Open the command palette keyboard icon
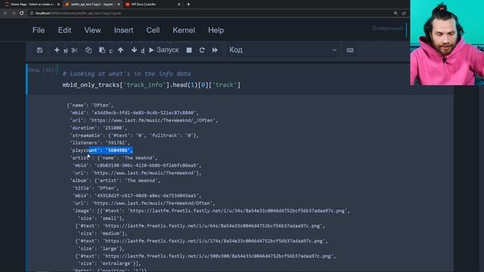The height and width of the screenshot is (272, 484). coord(349,50)
